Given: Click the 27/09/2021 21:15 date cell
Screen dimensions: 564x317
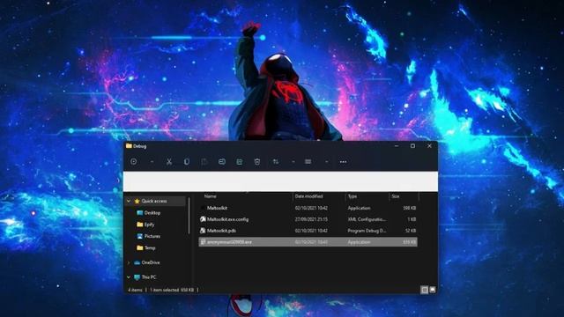Looking at the screenshot, I should [311, 219].
